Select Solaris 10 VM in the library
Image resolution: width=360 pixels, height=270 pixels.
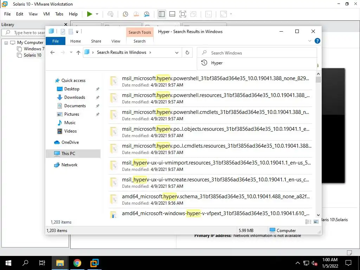coord(32,55)
